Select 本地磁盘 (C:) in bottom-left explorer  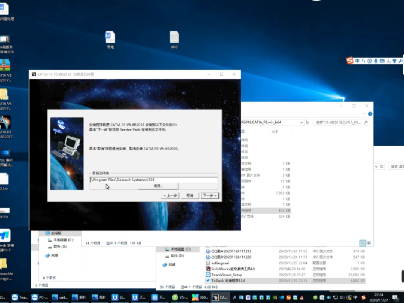pos(61,240)
